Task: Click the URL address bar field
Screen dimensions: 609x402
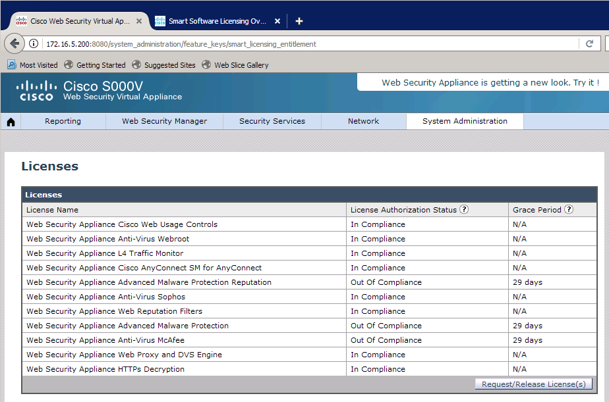Action: coord(310,44)
